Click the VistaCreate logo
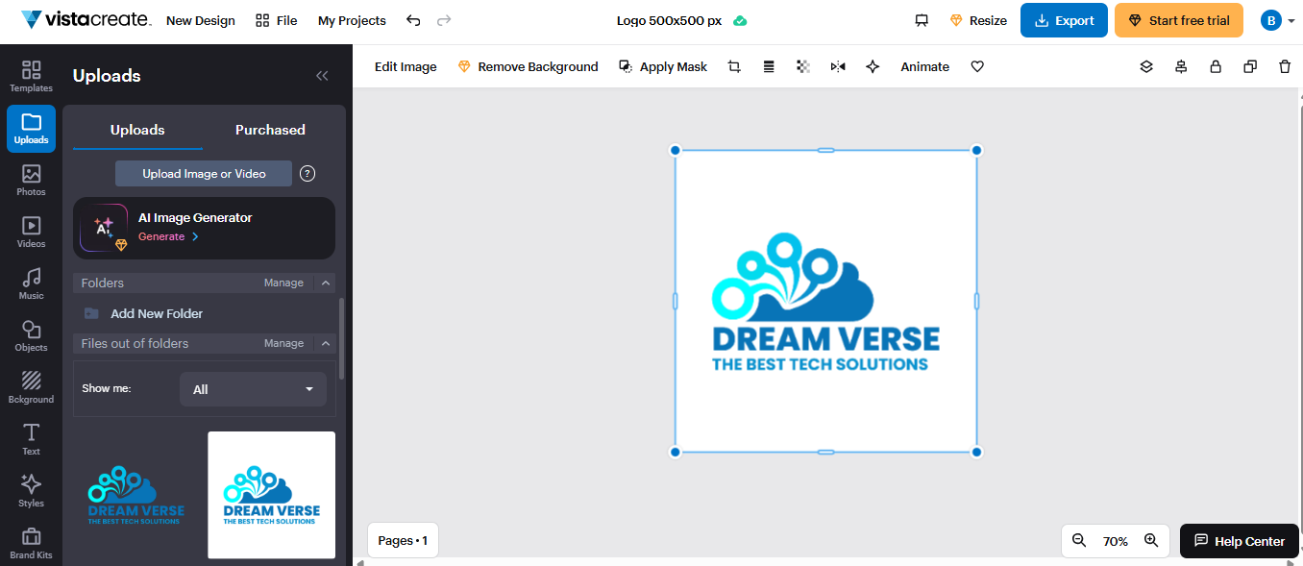This screenshot has width=1303, height=566. (x=86, y=20)
